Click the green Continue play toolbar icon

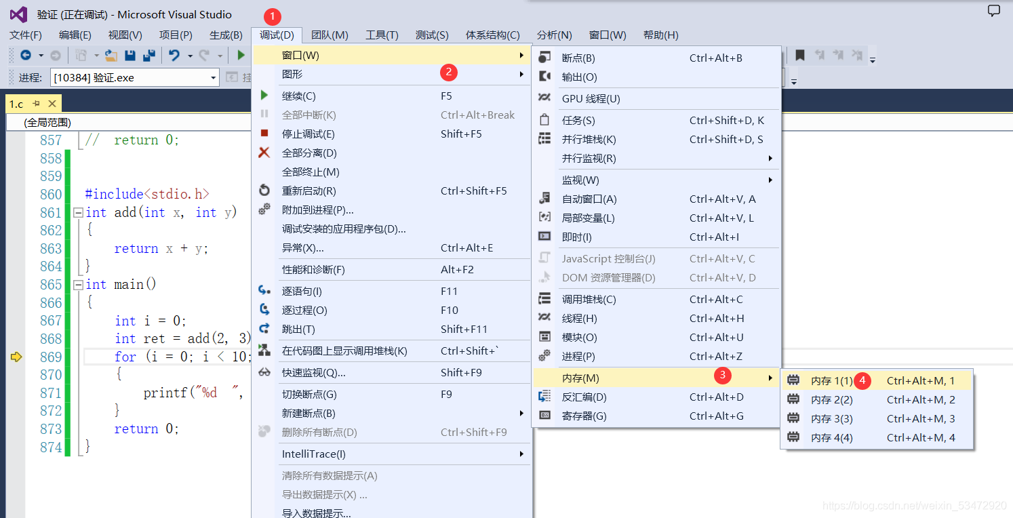pos(241,56)
